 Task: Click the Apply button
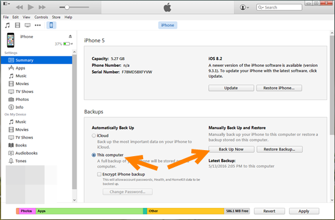[304, 211]
